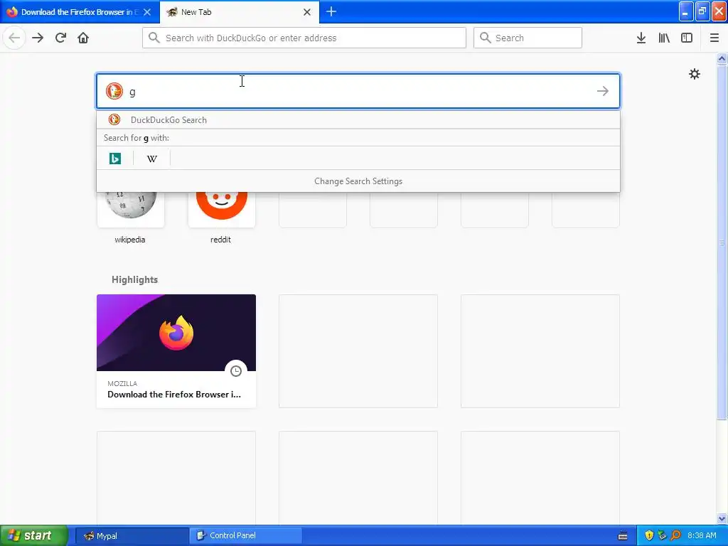Go forward one page
728x546 pixels.
click(x=38, y=38)
